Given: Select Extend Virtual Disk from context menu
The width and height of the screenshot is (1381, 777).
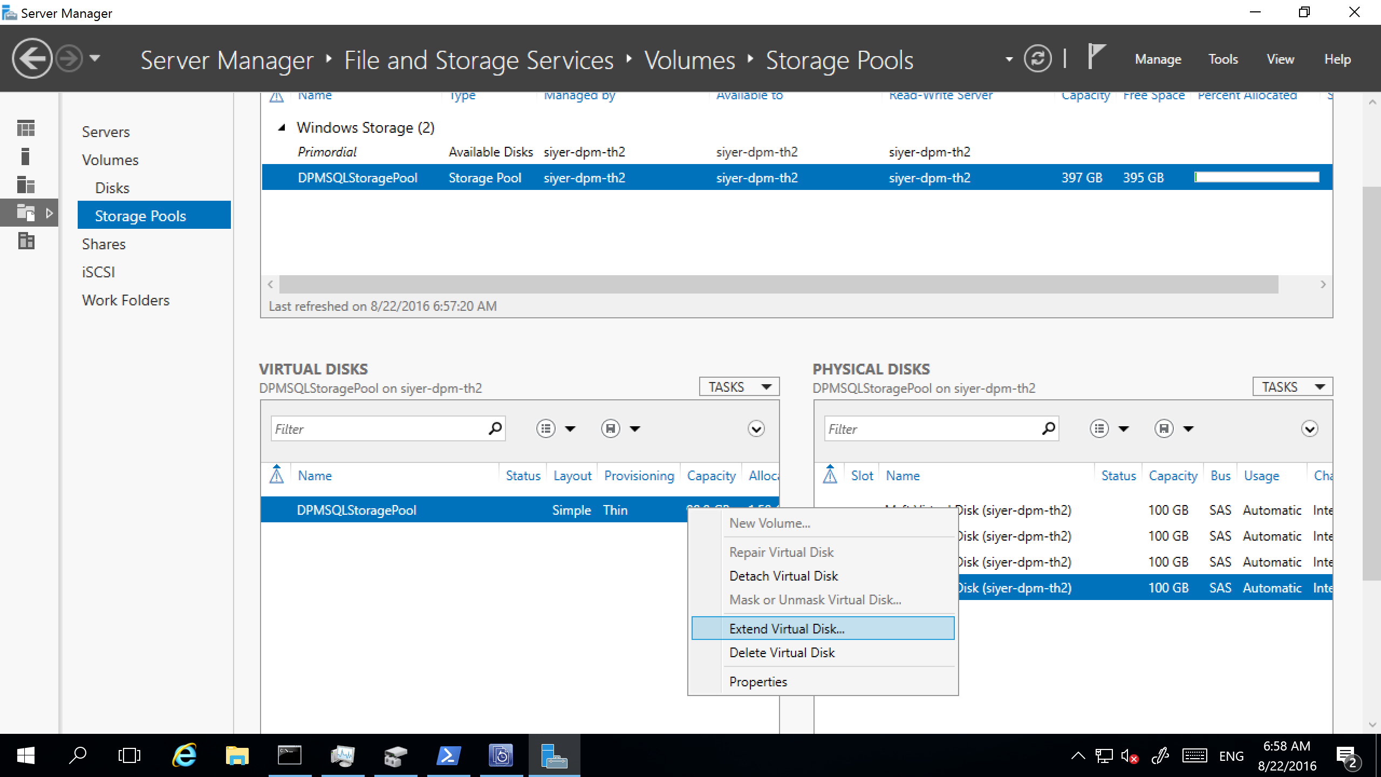Looking at the screenshot, I should click(787, 628).
